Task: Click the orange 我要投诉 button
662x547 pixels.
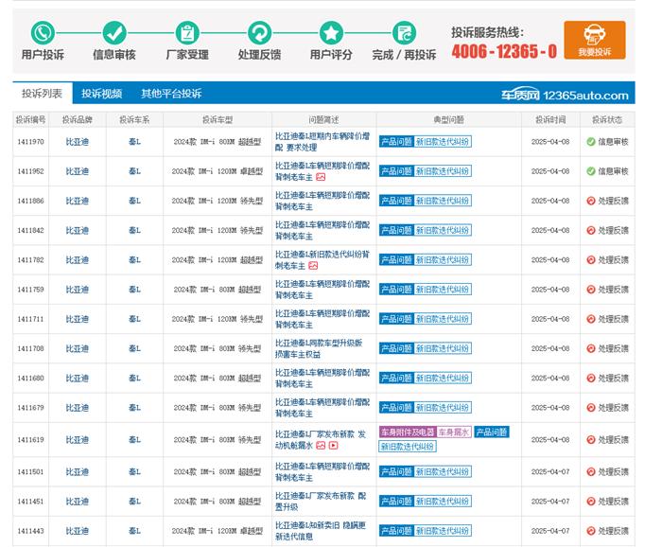Action: tap(595, 40)
